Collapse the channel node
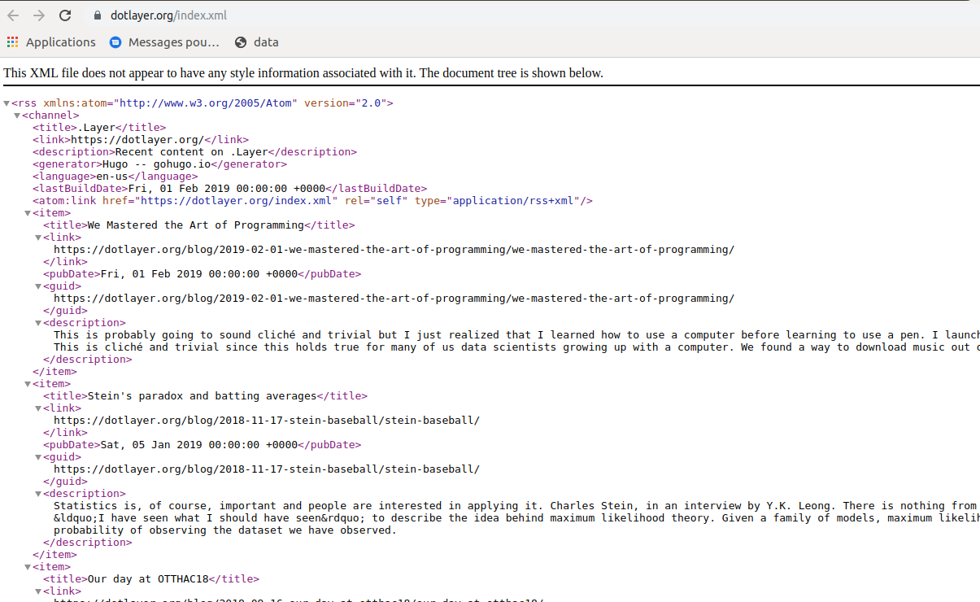980x602 pixels. [17, 116]
